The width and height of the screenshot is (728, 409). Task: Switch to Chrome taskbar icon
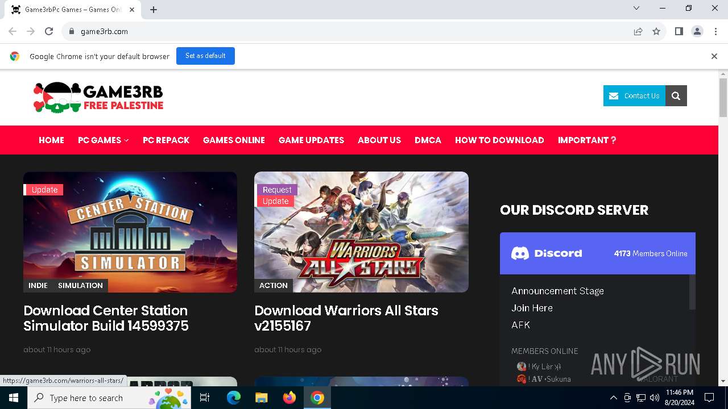pos(317,398)
